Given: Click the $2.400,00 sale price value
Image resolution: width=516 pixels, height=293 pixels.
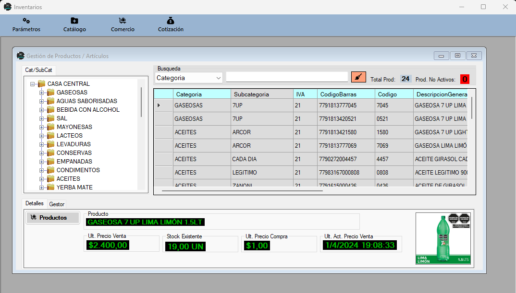Looking at the screenshot, I should point(108,245).
